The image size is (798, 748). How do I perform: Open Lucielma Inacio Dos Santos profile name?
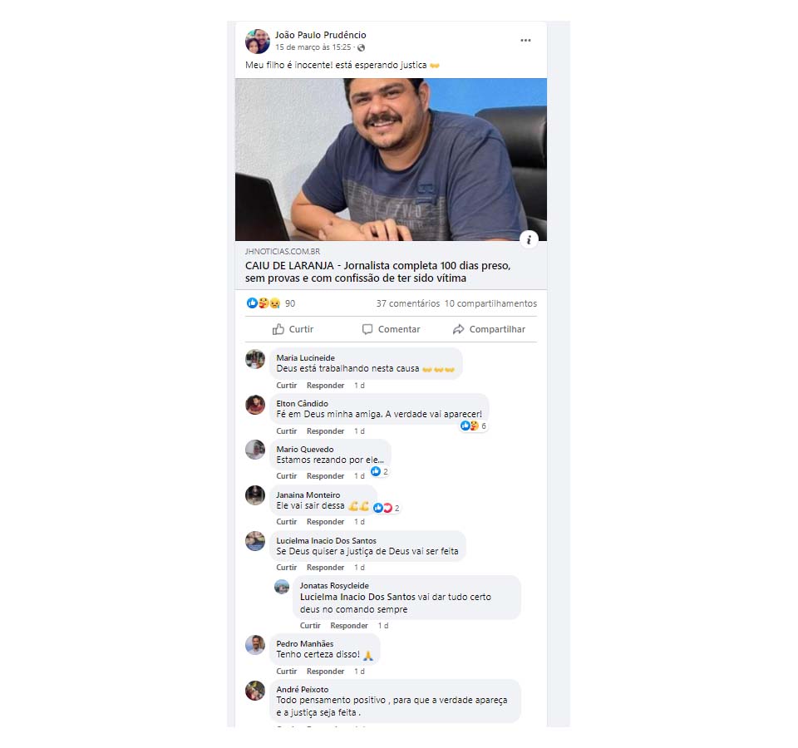(x=326, y=540)
